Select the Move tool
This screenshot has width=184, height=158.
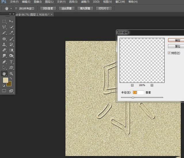pos(11,21)
